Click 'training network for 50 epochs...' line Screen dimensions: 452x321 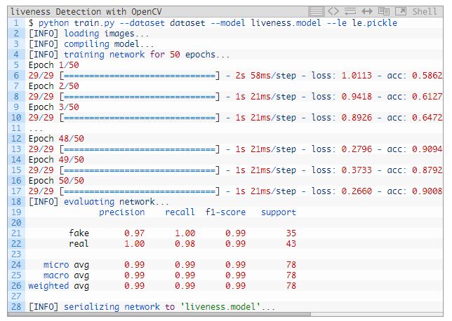click(x=147, y=55)
